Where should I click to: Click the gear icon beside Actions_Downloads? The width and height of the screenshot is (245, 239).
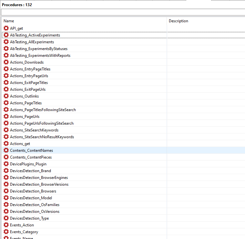(6, 62)
